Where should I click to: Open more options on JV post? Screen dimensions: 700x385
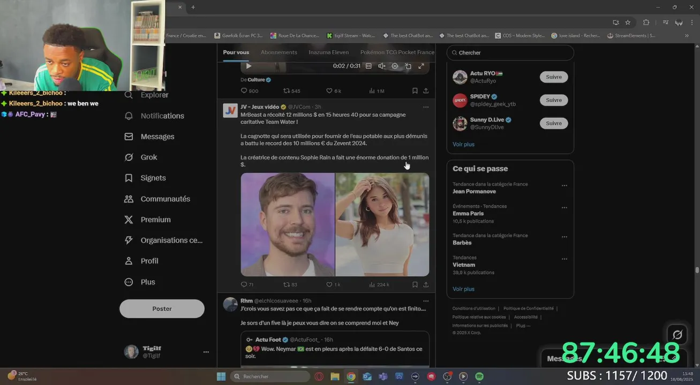426,107
